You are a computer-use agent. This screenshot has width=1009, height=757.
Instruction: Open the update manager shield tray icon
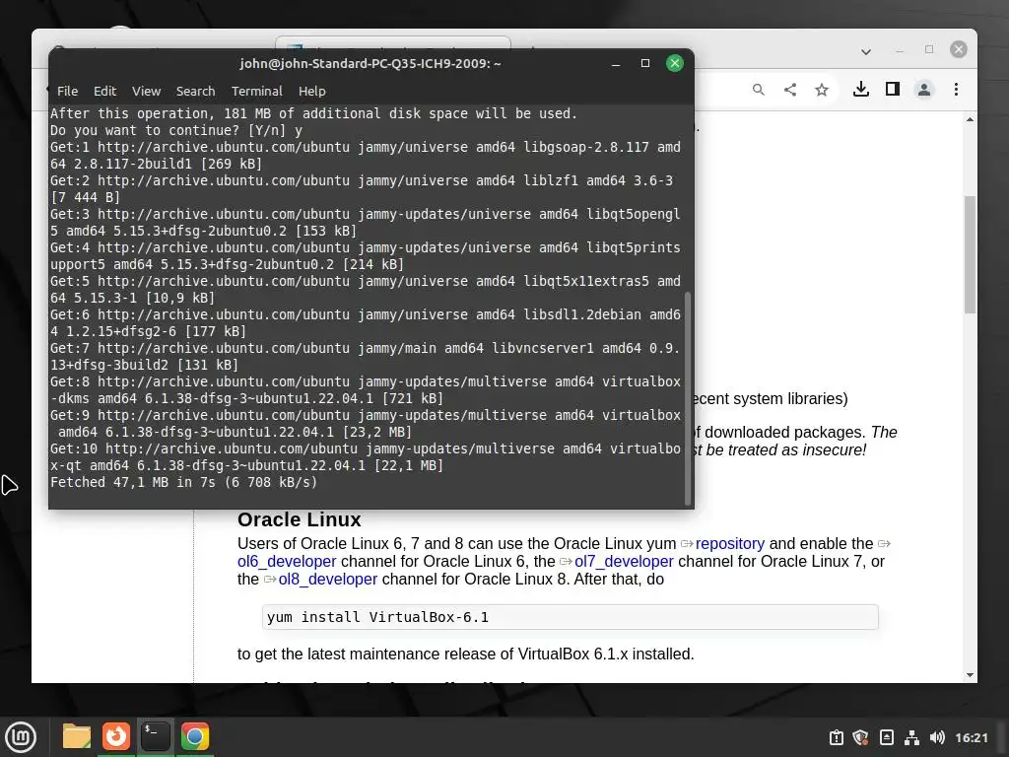861,737
